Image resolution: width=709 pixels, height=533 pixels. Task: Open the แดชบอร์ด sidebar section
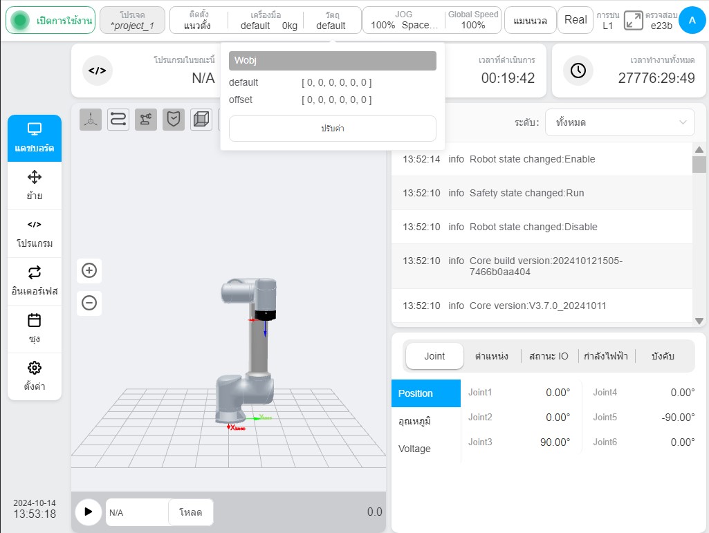click(x=35, y=138)
